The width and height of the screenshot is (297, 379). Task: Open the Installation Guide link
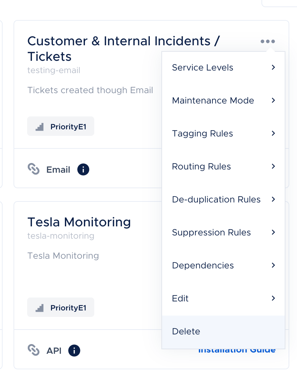[237, 351]
